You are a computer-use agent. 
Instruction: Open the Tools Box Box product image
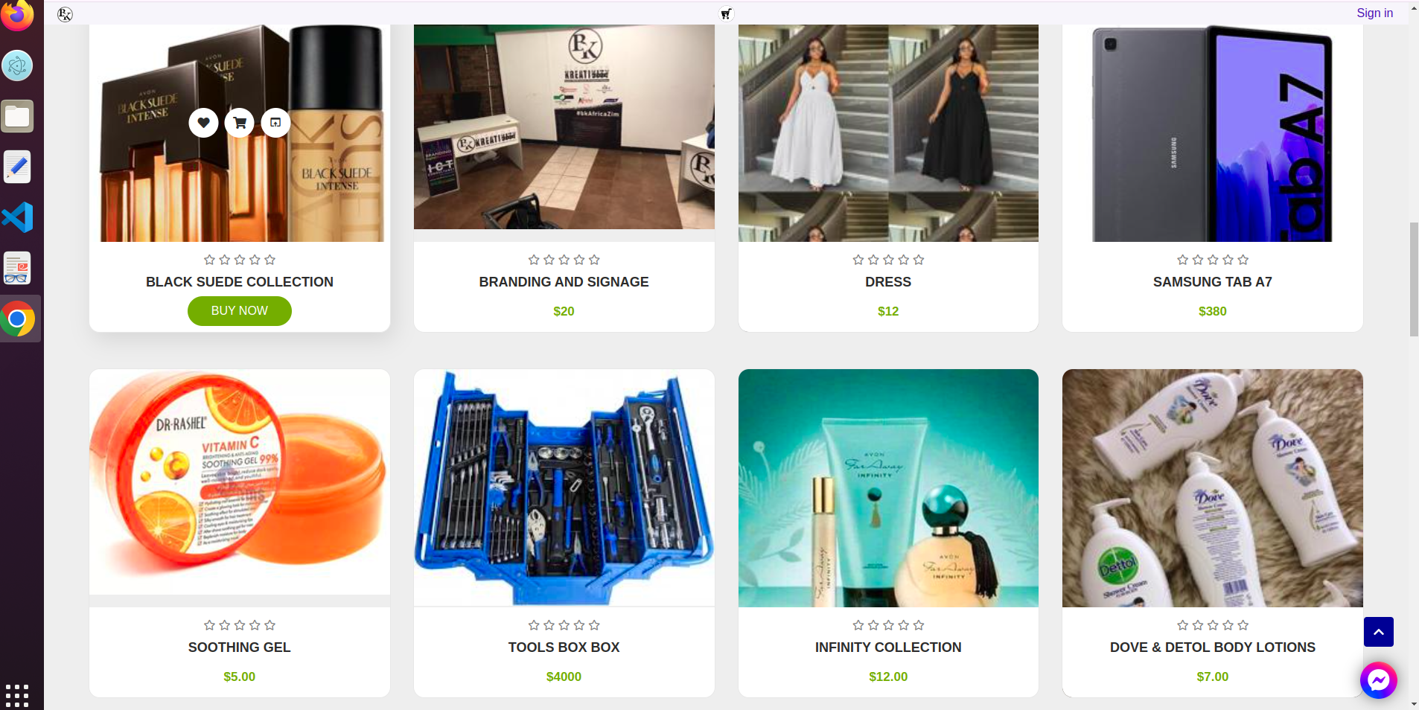564,488
